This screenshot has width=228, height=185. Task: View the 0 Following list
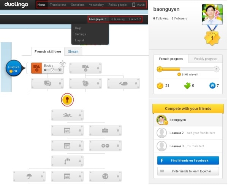161,18
